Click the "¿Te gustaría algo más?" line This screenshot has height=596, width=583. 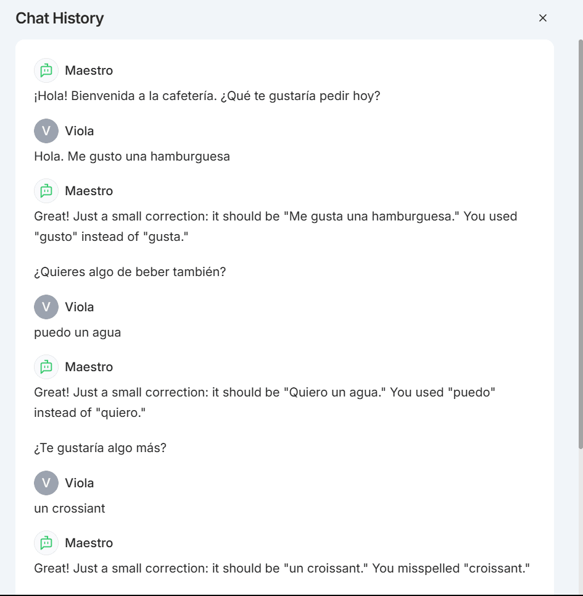100,448
